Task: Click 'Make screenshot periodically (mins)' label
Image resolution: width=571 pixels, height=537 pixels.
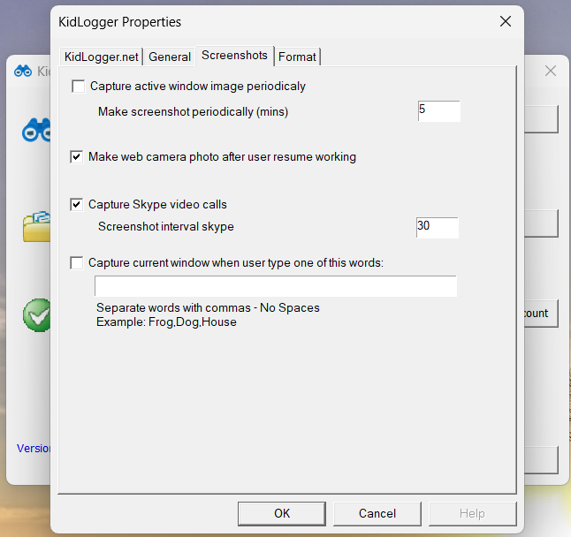Action: click(x=193, y=111)
